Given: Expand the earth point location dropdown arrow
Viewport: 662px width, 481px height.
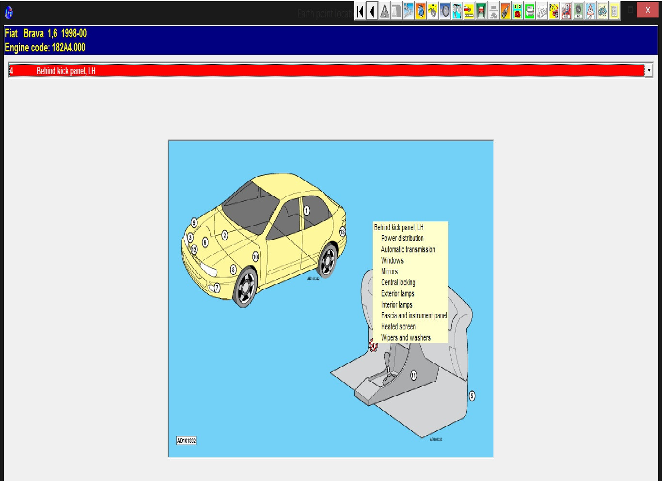Looking at the screenshot, I should pyautogui.click(x=648, y=71).
